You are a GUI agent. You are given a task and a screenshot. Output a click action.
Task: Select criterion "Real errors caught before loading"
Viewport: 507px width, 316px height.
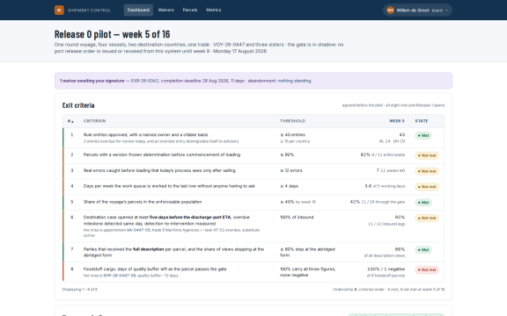(x=159, y=170)
